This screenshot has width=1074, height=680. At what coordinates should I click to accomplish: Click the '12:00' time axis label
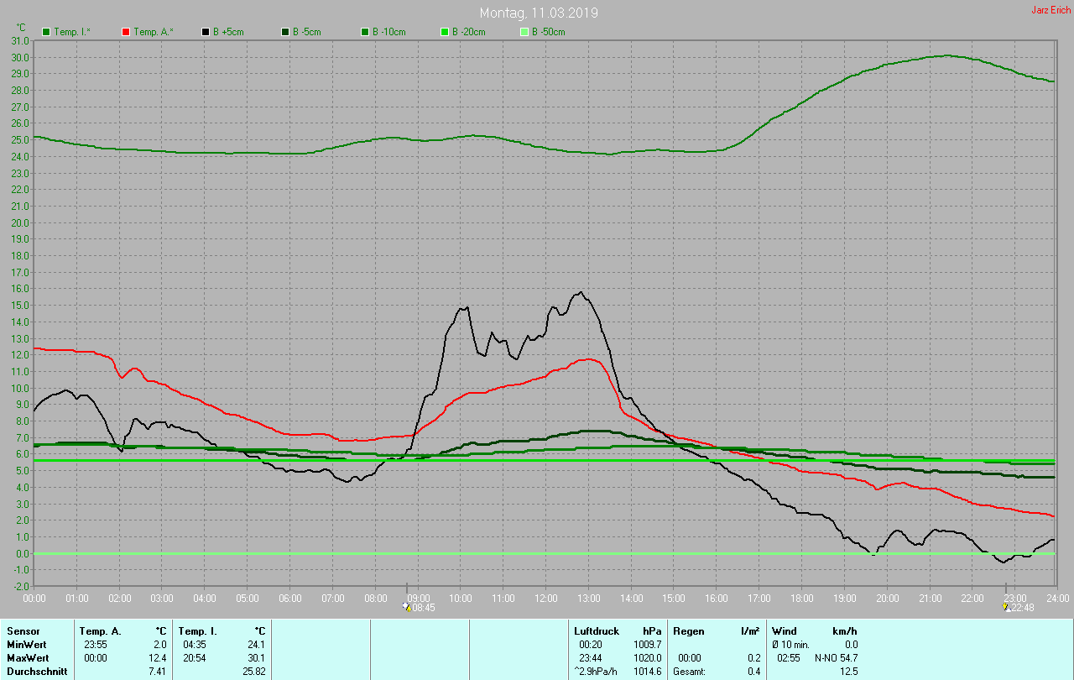click(x=545, y=598)
